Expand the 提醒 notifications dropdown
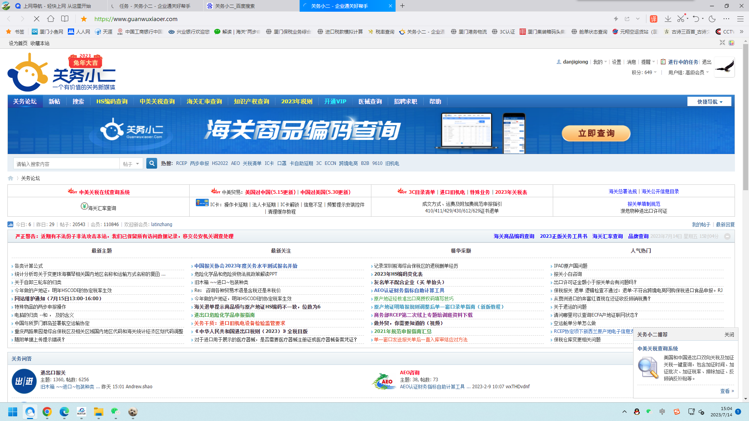 648,62
